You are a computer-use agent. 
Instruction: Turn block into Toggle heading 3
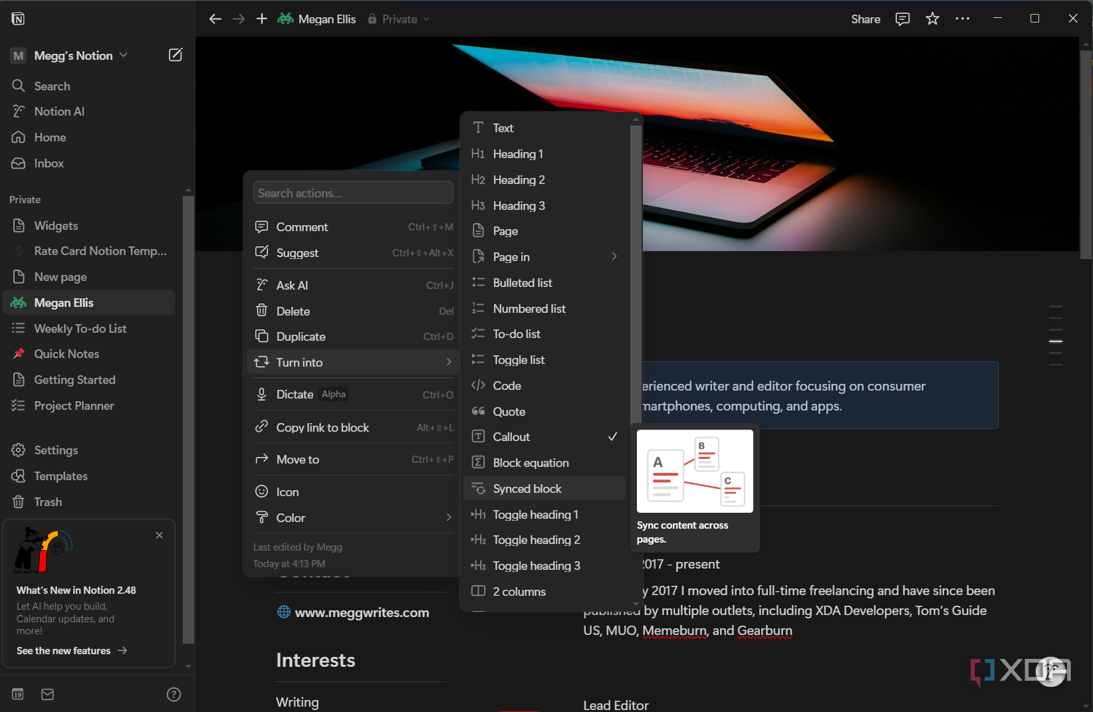[544, 566]
